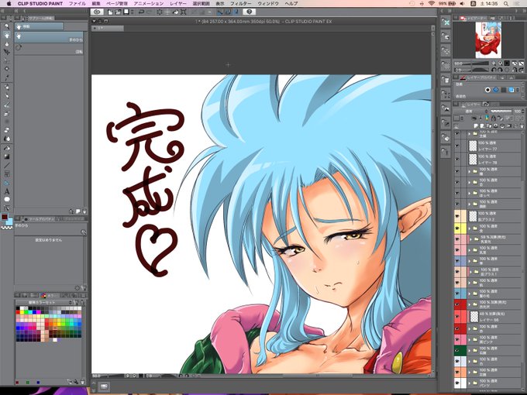Click main drawing color dark red swatch

pos(5,217)
